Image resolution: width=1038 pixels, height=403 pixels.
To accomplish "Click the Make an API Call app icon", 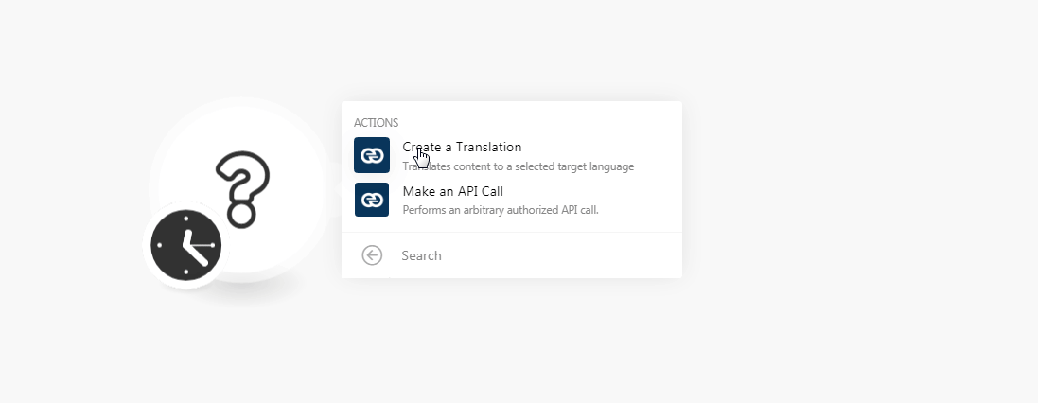I will [371, 200].
